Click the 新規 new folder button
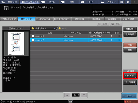The height and width of the screenshot is (103, 138). coord(103,24)
